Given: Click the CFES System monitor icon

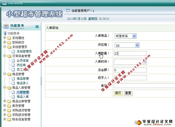Looking at the screenshot, I should 5,3.
